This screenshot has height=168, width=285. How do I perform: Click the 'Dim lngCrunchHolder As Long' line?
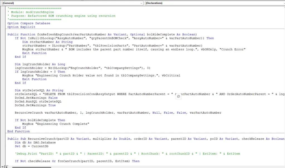pos(40,64)
